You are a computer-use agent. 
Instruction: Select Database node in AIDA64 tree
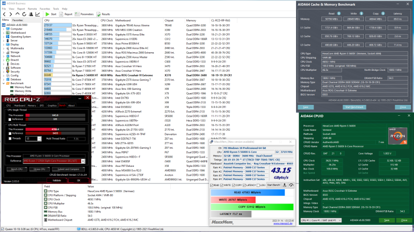[x=13, y=80]
